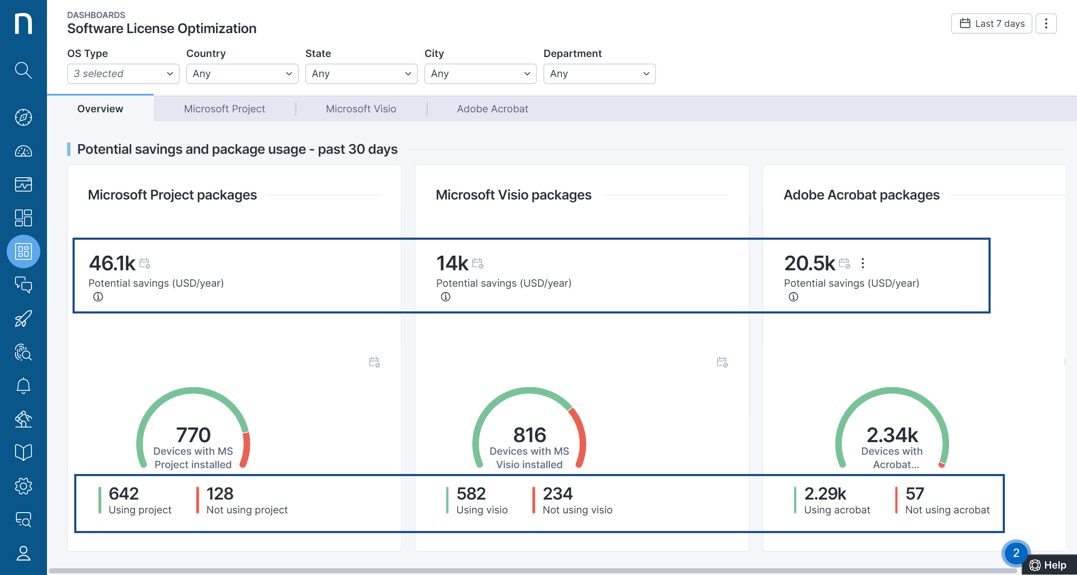Open the Country filter dropdown
This screenshot has height=575, width=1077.
click(x=242, y=74)
